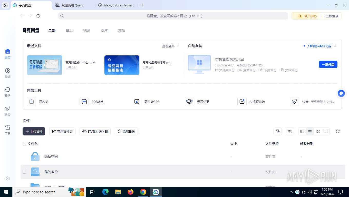Open the 夸克网盘能干什么.mp4 video thumbnail

tap(45, 65)
